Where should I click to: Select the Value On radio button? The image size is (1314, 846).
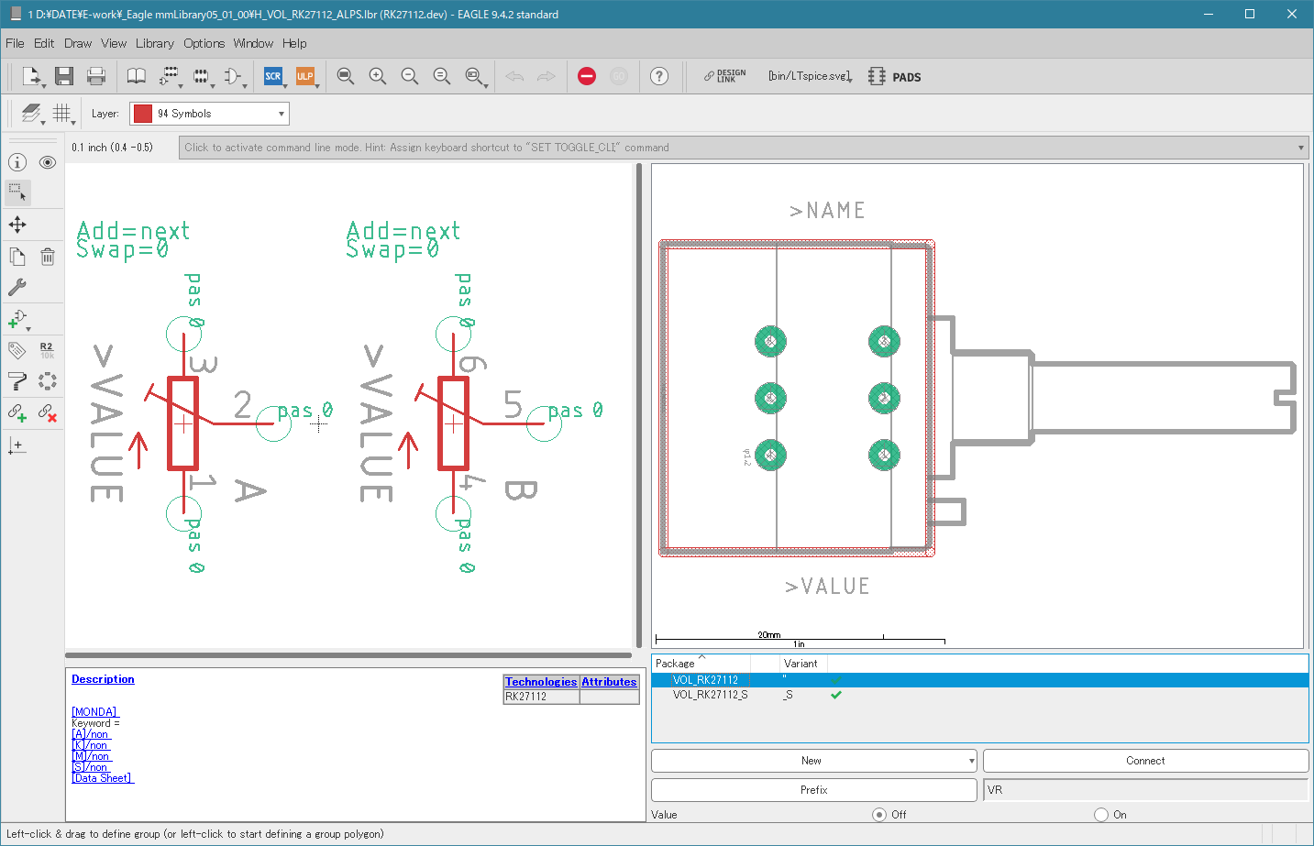(x=1101, y=814)
